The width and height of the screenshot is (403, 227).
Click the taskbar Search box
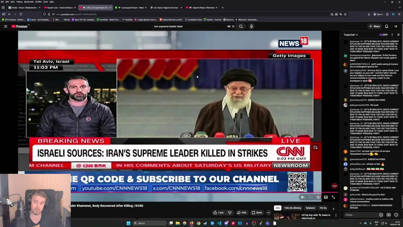point(149,223)
